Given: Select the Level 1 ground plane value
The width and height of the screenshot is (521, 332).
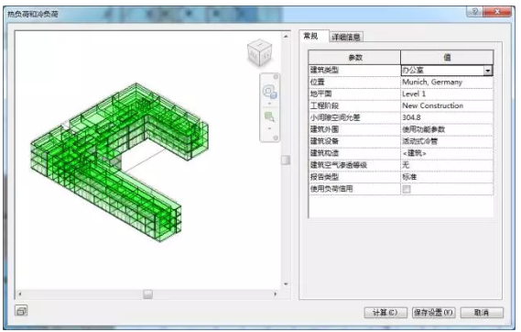Looking at the screenshot, I should 447,94.
